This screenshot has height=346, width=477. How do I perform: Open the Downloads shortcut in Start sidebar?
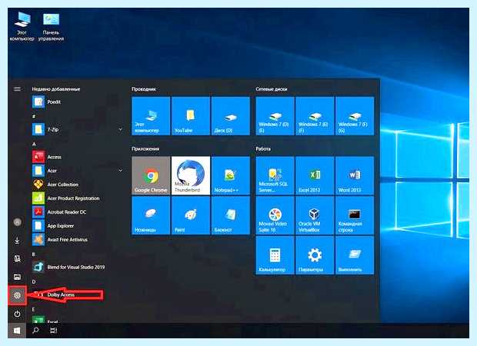click(x=18, y=241)
